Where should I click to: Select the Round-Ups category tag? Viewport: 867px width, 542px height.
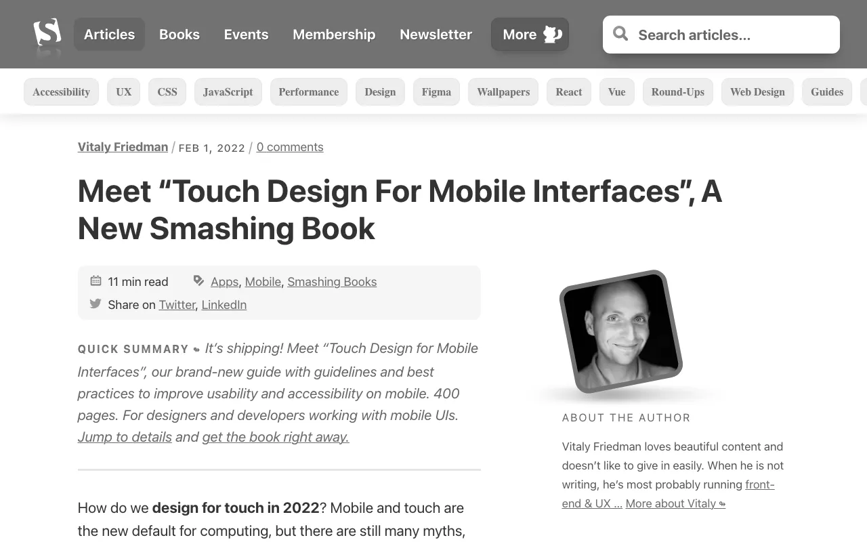pos(678,92)
